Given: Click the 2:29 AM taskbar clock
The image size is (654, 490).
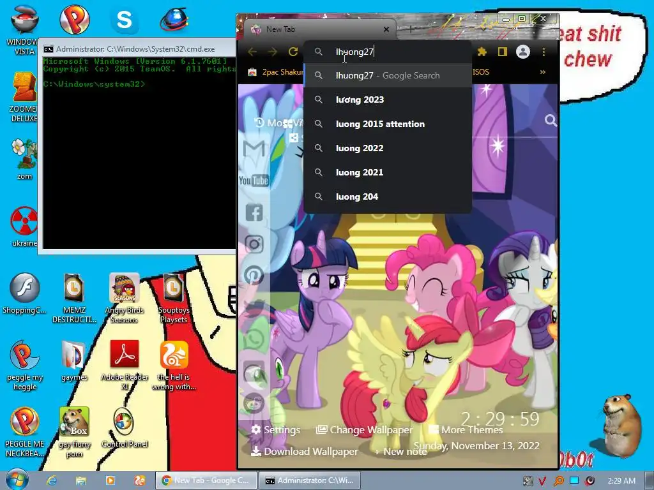Looking at the screenshot, I should [621, 480].
